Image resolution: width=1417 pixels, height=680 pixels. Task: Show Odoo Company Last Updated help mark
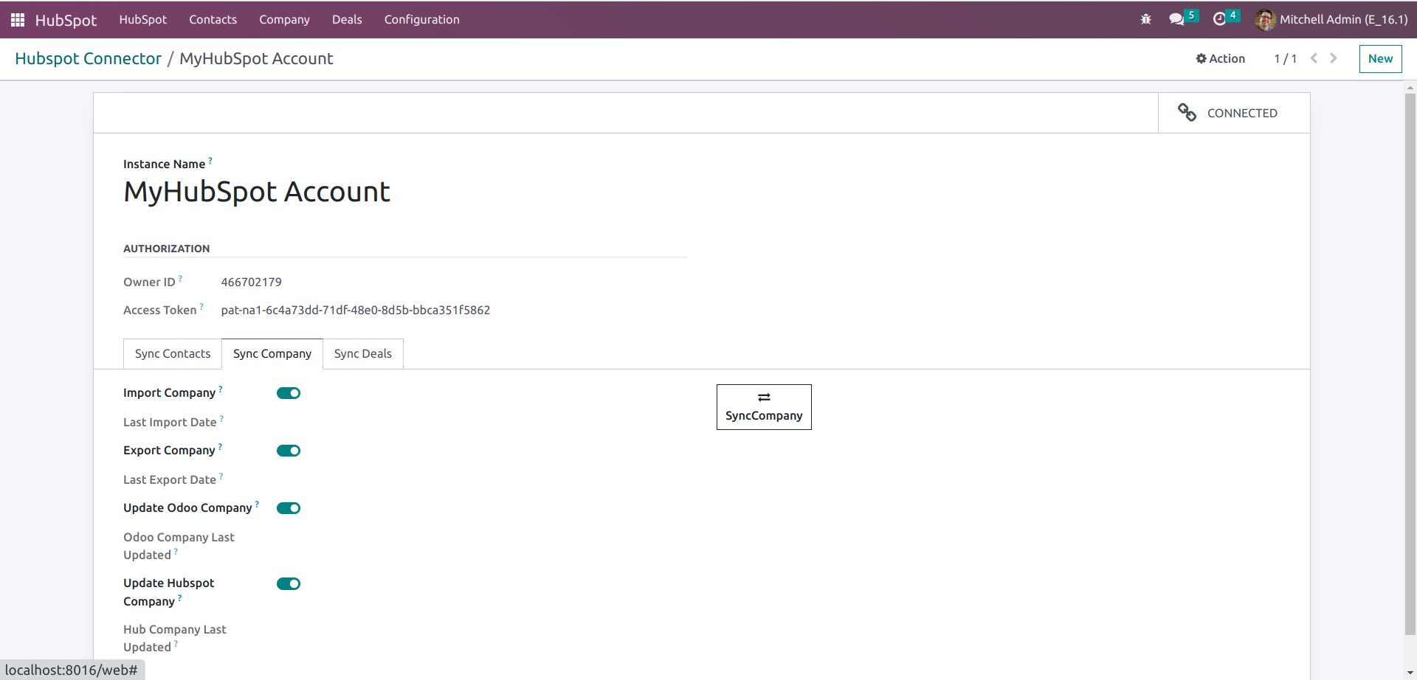(x=176, y=551)
